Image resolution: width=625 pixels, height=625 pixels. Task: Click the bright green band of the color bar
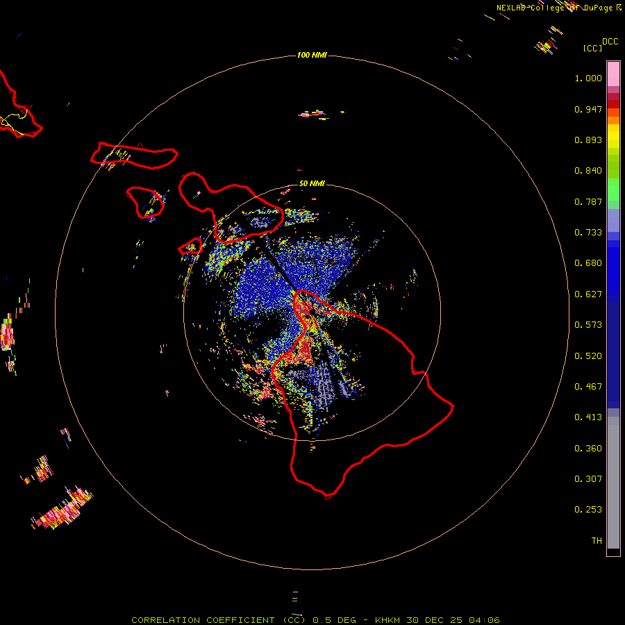[x=613, y=190]
